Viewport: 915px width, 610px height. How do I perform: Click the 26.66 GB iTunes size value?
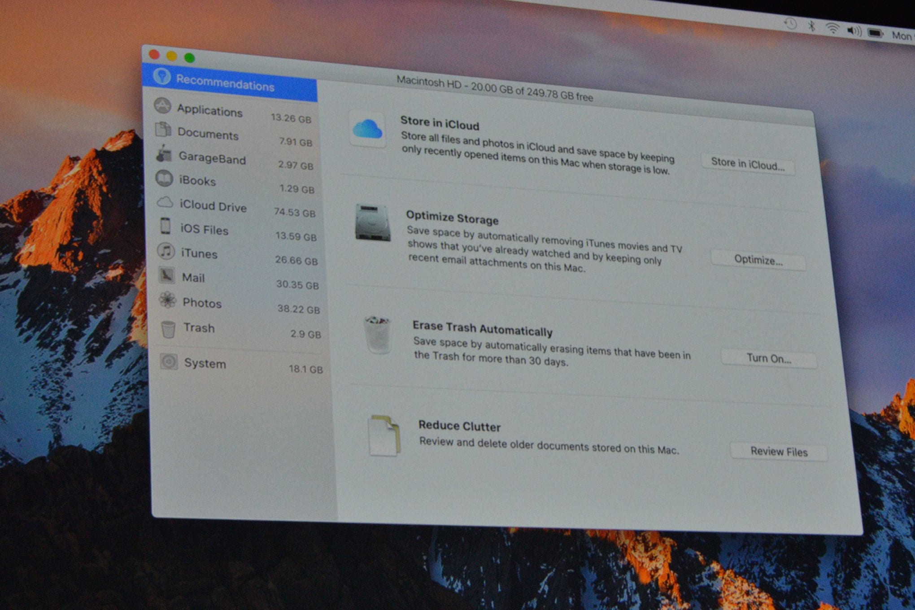296,261
